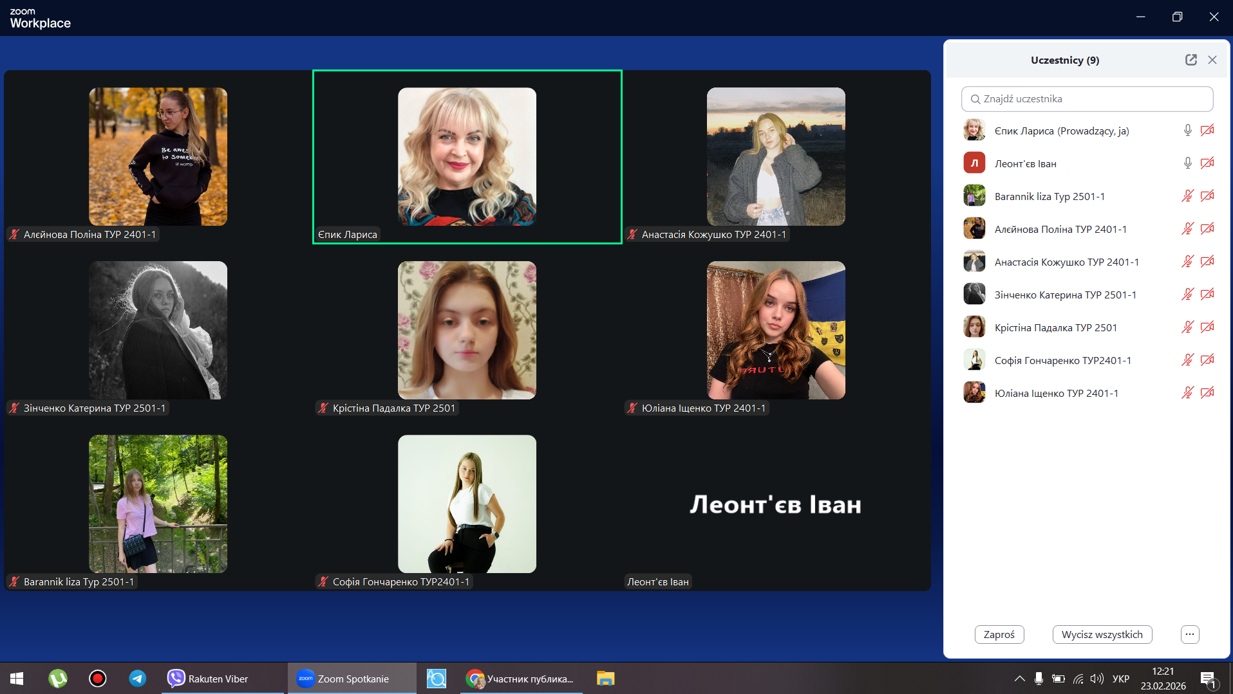The image size is (1233, 694).
Task: Open File Explorer from taskbar
Action: [x=605, y=679]
